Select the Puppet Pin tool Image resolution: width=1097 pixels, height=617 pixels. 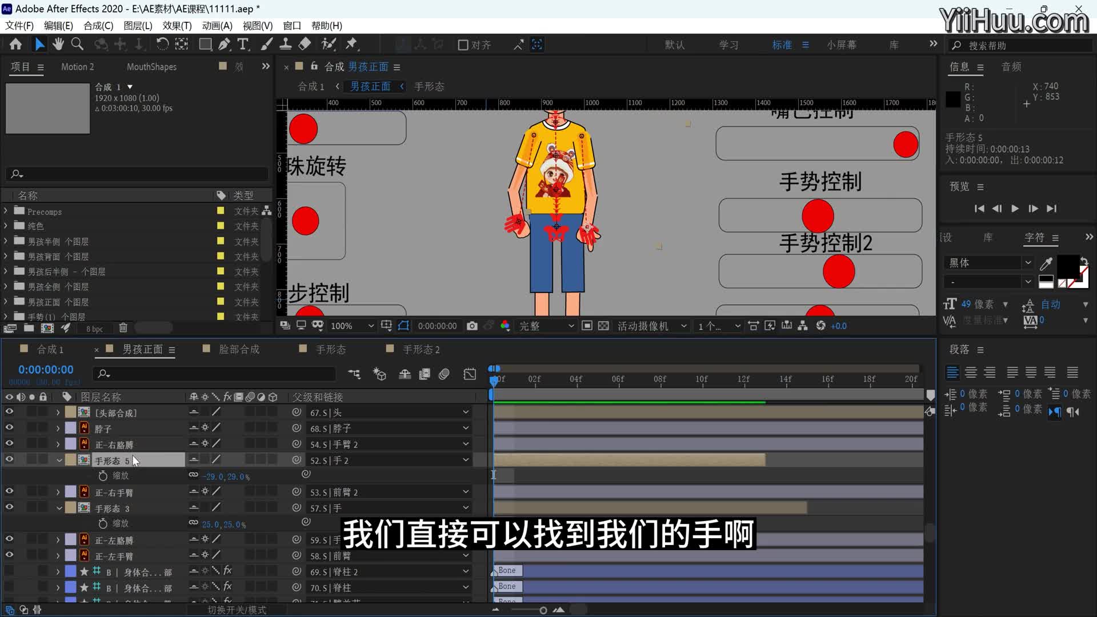(351, 44)
